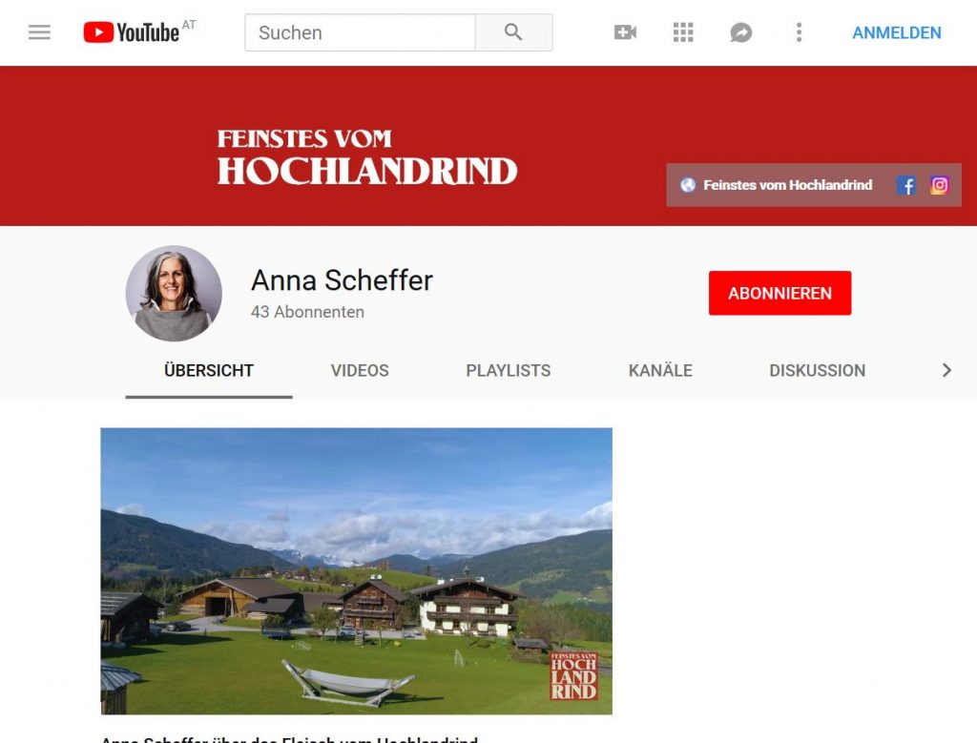Open the hamburger guide menu
This screenshot has height=743, width=977.
point(39,32)
